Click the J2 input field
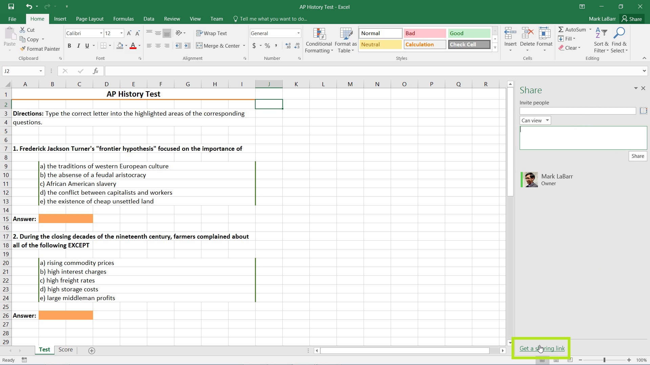This screenshot has width=650, height=365. 269,104
